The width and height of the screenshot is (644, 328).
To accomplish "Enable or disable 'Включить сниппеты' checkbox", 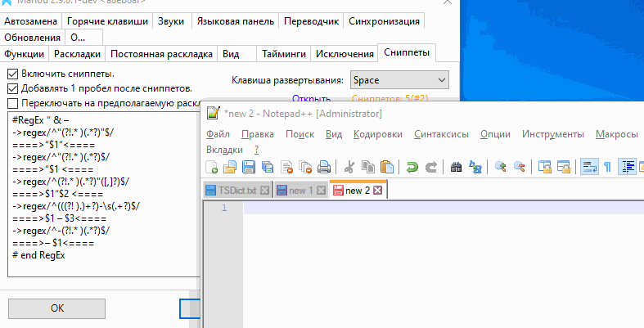I will point(13,74).
